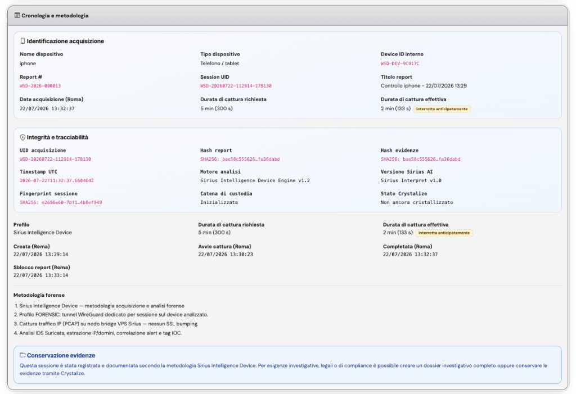
Task: Click the Metodologia forense heading
Action: 39,295
